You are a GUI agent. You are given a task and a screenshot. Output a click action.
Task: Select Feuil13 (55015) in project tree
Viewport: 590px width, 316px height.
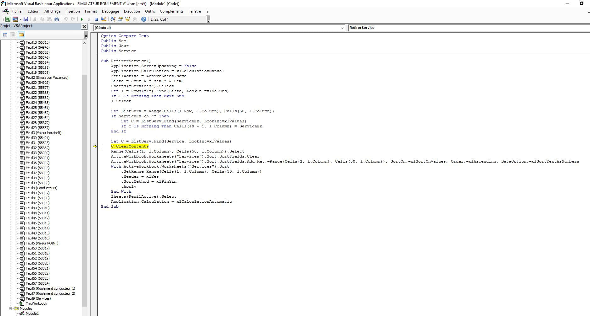37,42
